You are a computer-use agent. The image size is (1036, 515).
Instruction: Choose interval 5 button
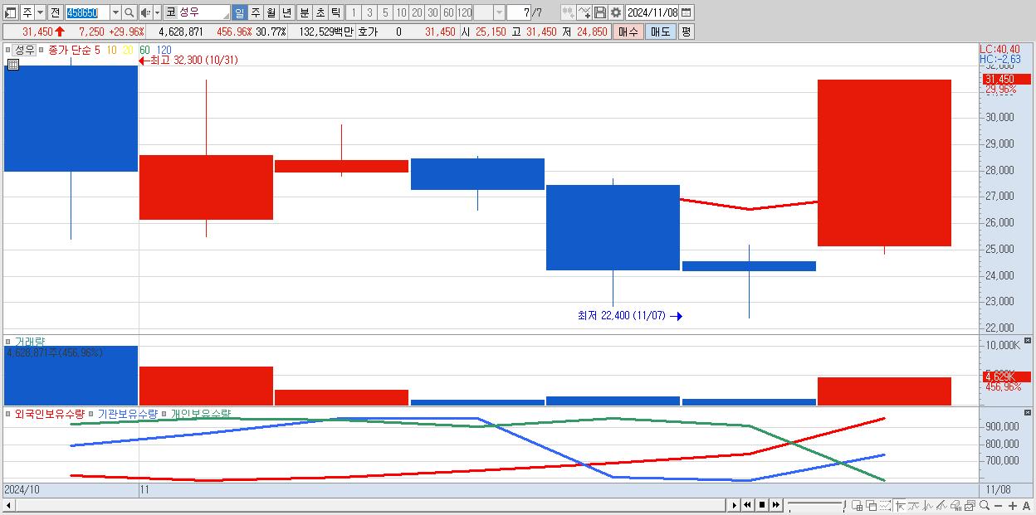coord(385,12)
